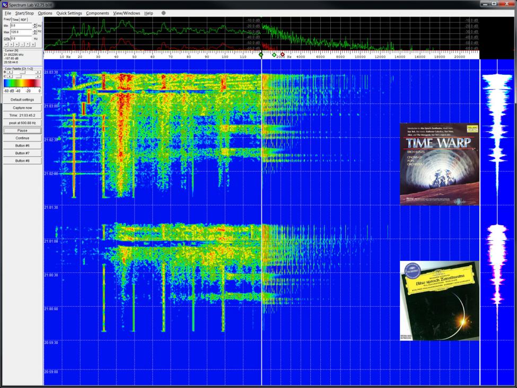Increase the Min frequency with spinner up arrow
Viewport: 517px width, 388px height.
click(x=35, y=24)
